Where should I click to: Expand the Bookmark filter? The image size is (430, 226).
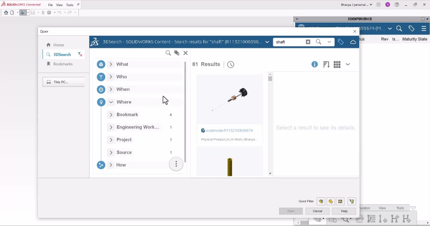pos(111,115)
